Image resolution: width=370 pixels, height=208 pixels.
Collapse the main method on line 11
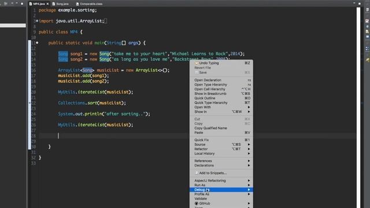(x=37, y=43)
